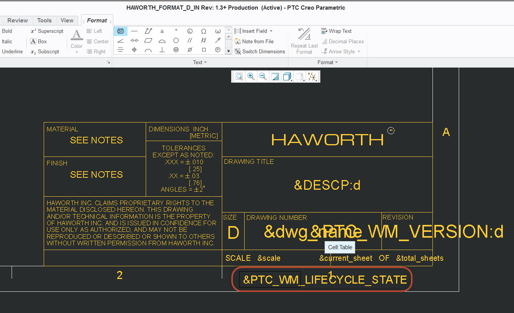Open the display style cube dropdown
Image resolution: width=514 pixels, height=313 pixels.
click(x=287, y=77)
